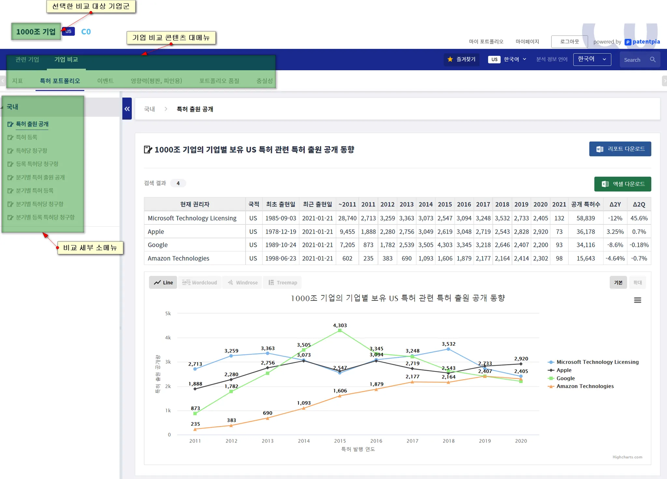Click the star icon in Favorites

(x=450, y=59)
